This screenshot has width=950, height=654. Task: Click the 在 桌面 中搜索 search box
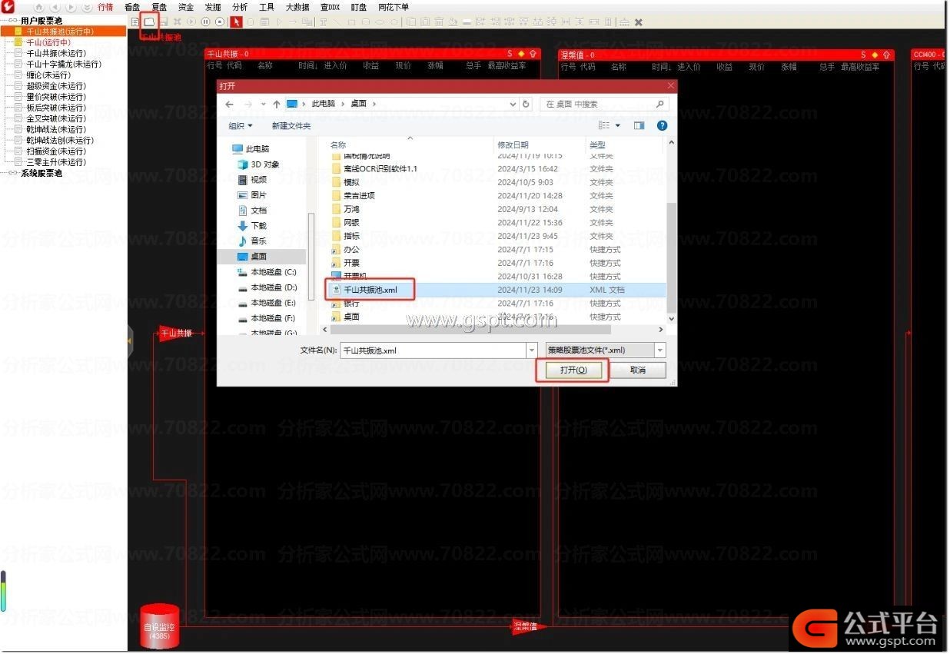click(x=605, y=104)
